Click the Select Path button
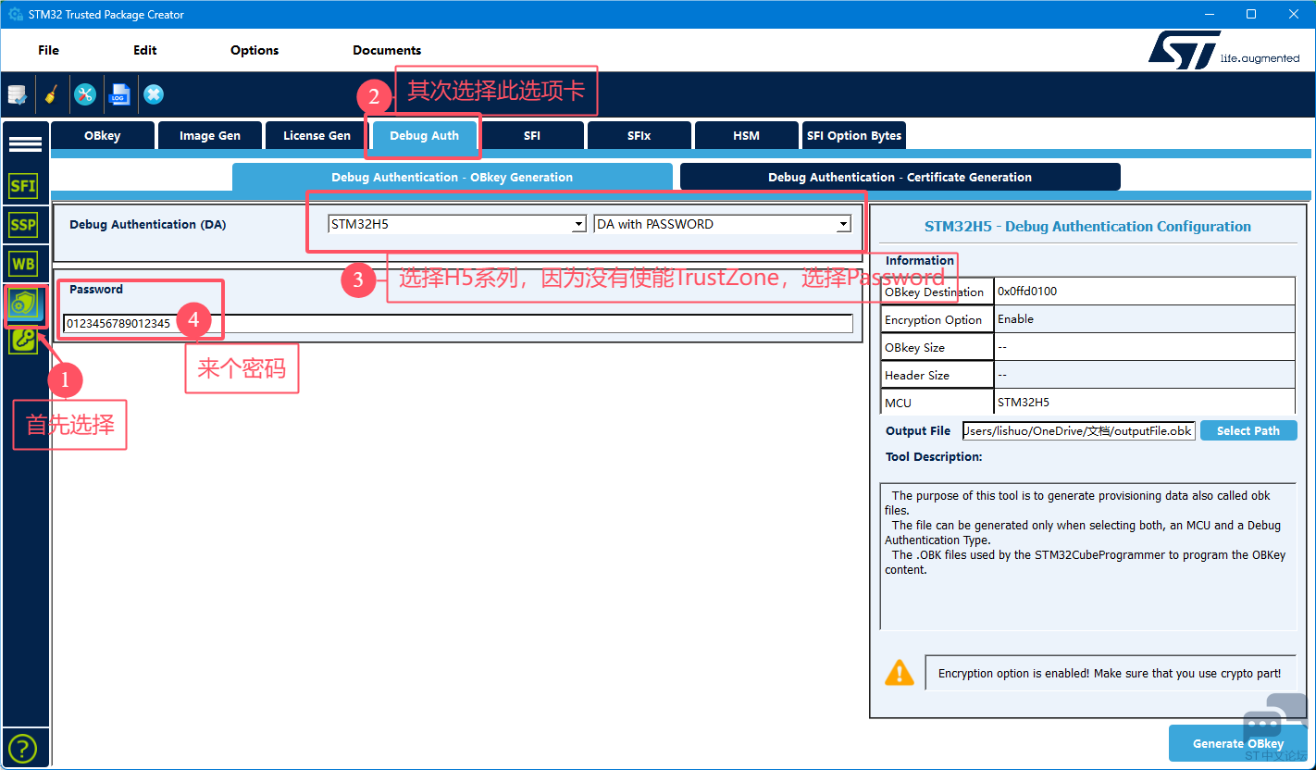The image size is (1316, 770). click(1248, 430)
